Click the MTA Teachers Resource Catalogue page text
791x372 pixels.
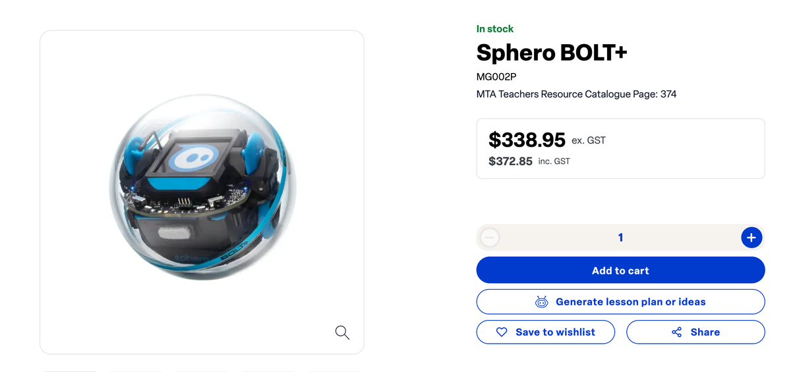click(576, 94)
